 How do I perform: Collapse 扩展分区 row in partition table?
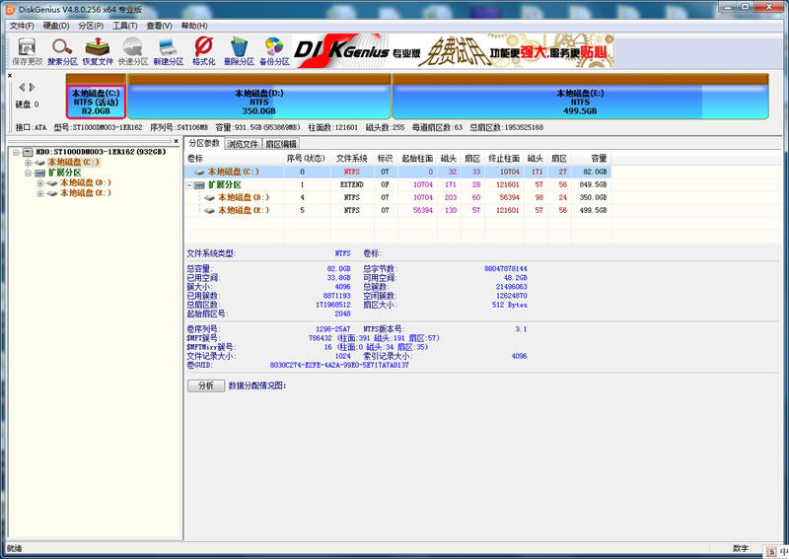[189, 185]
